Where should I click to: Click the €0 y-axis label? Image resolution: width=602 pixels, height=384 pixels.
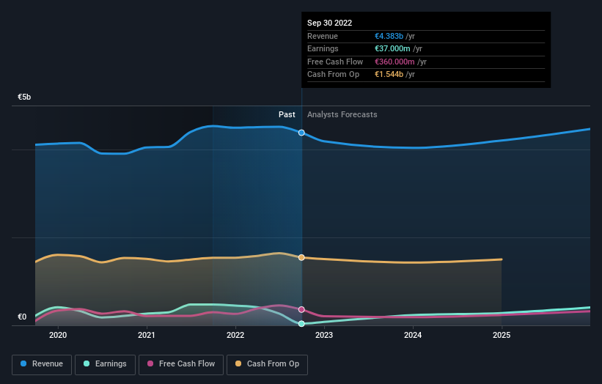pos(22,317)
